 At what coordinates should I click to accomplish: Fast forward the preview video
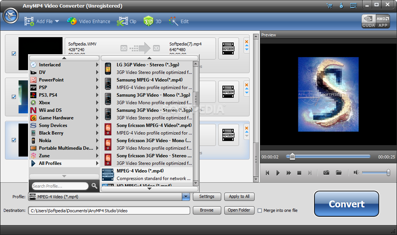289,173
